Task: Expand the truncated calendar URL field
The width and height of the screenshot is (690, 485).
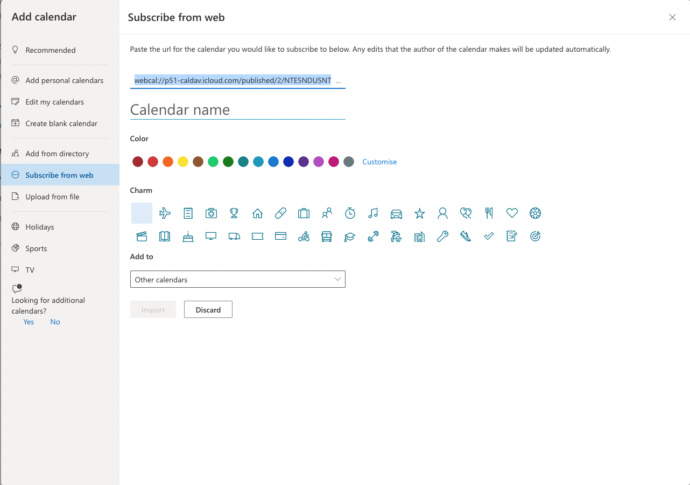Action: 339,80
